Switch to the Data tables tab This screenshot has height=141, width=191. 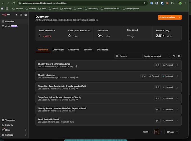pos(103,50)
